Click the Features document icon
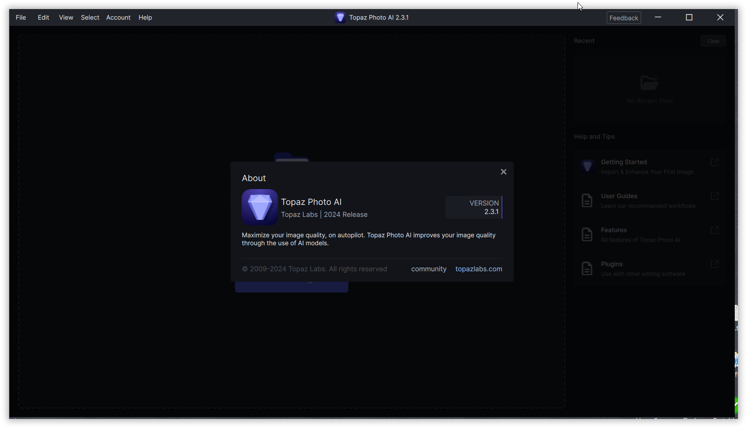Screen dimensions: 747x428 [587, 234]
